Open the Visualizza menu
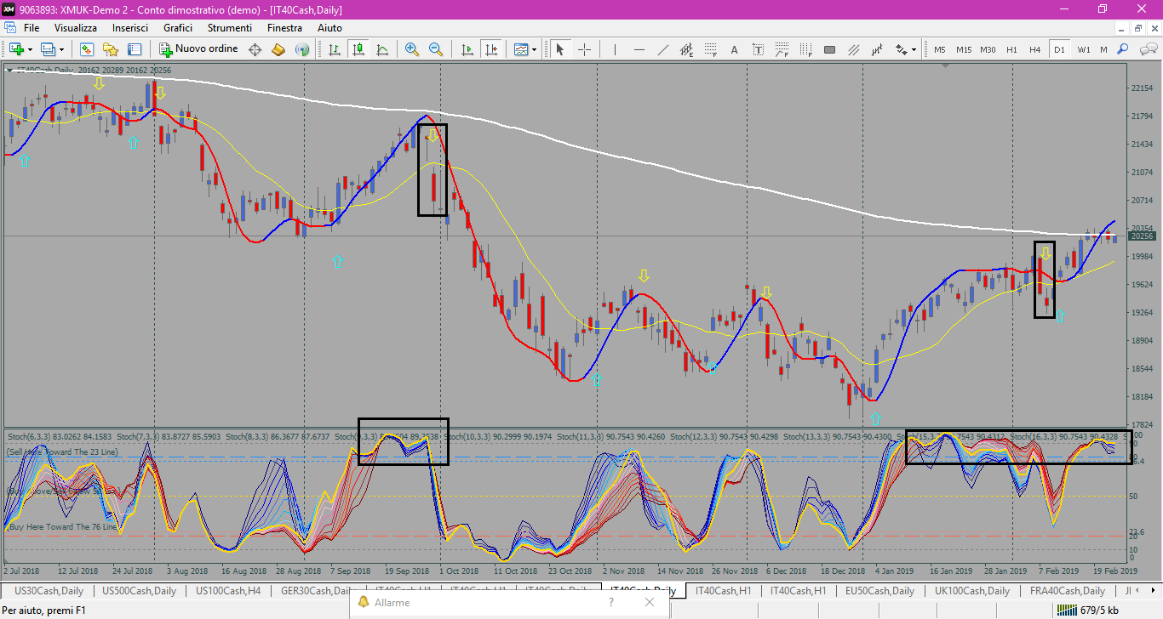The width and height of the screenshot is (1163, 619). 76,28
